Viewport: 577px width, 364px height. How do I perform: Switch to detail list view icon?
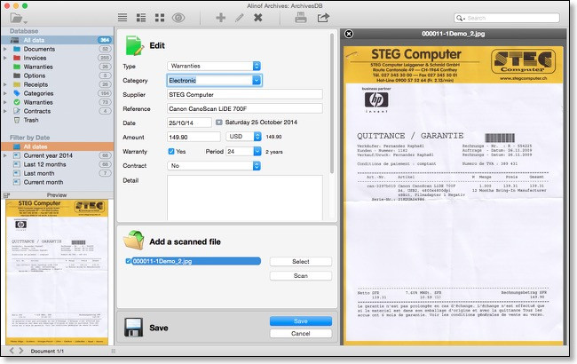(x=141, y=18)
